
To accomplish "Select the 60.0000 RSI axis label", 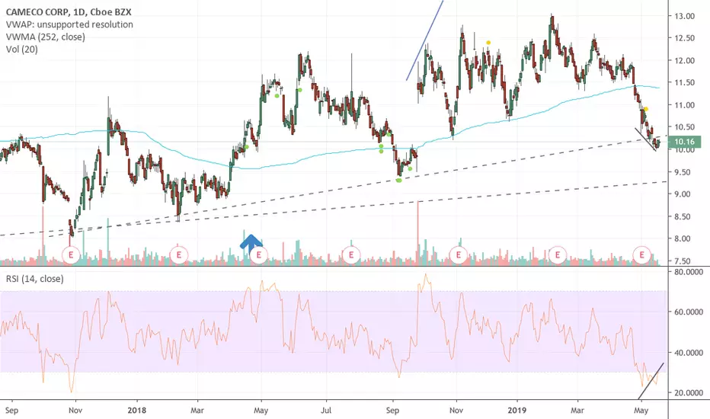I will (688, 312).
